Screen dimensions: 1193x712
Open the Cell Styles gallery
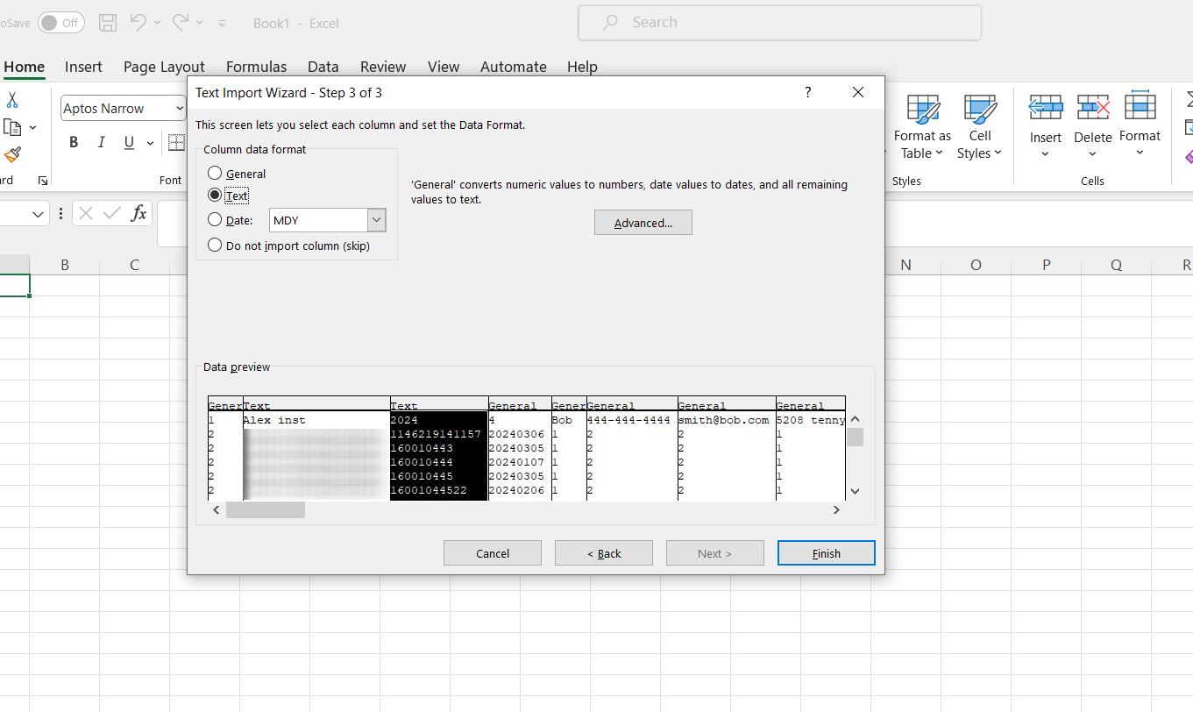980,127
